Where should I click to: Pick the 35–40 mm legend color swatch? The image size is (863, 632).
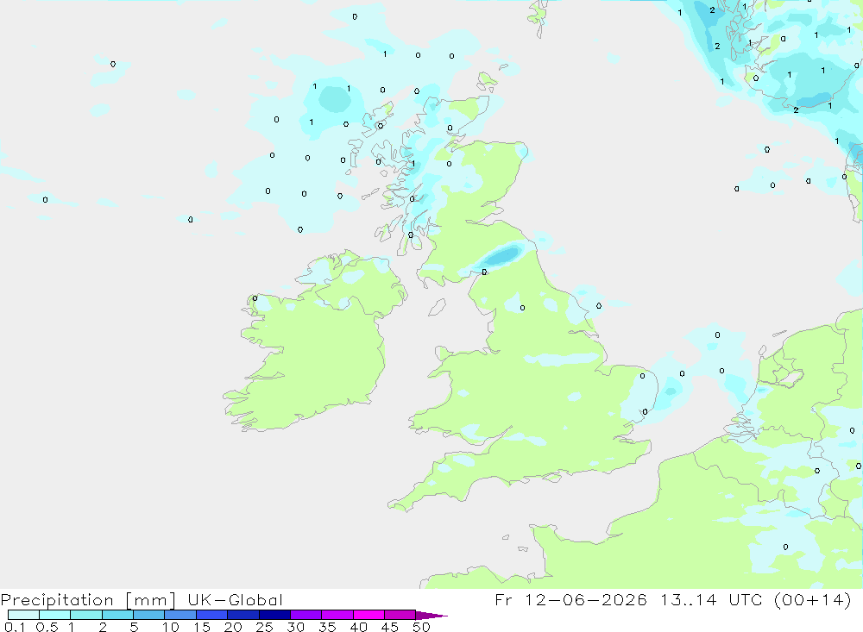point(337,615)
